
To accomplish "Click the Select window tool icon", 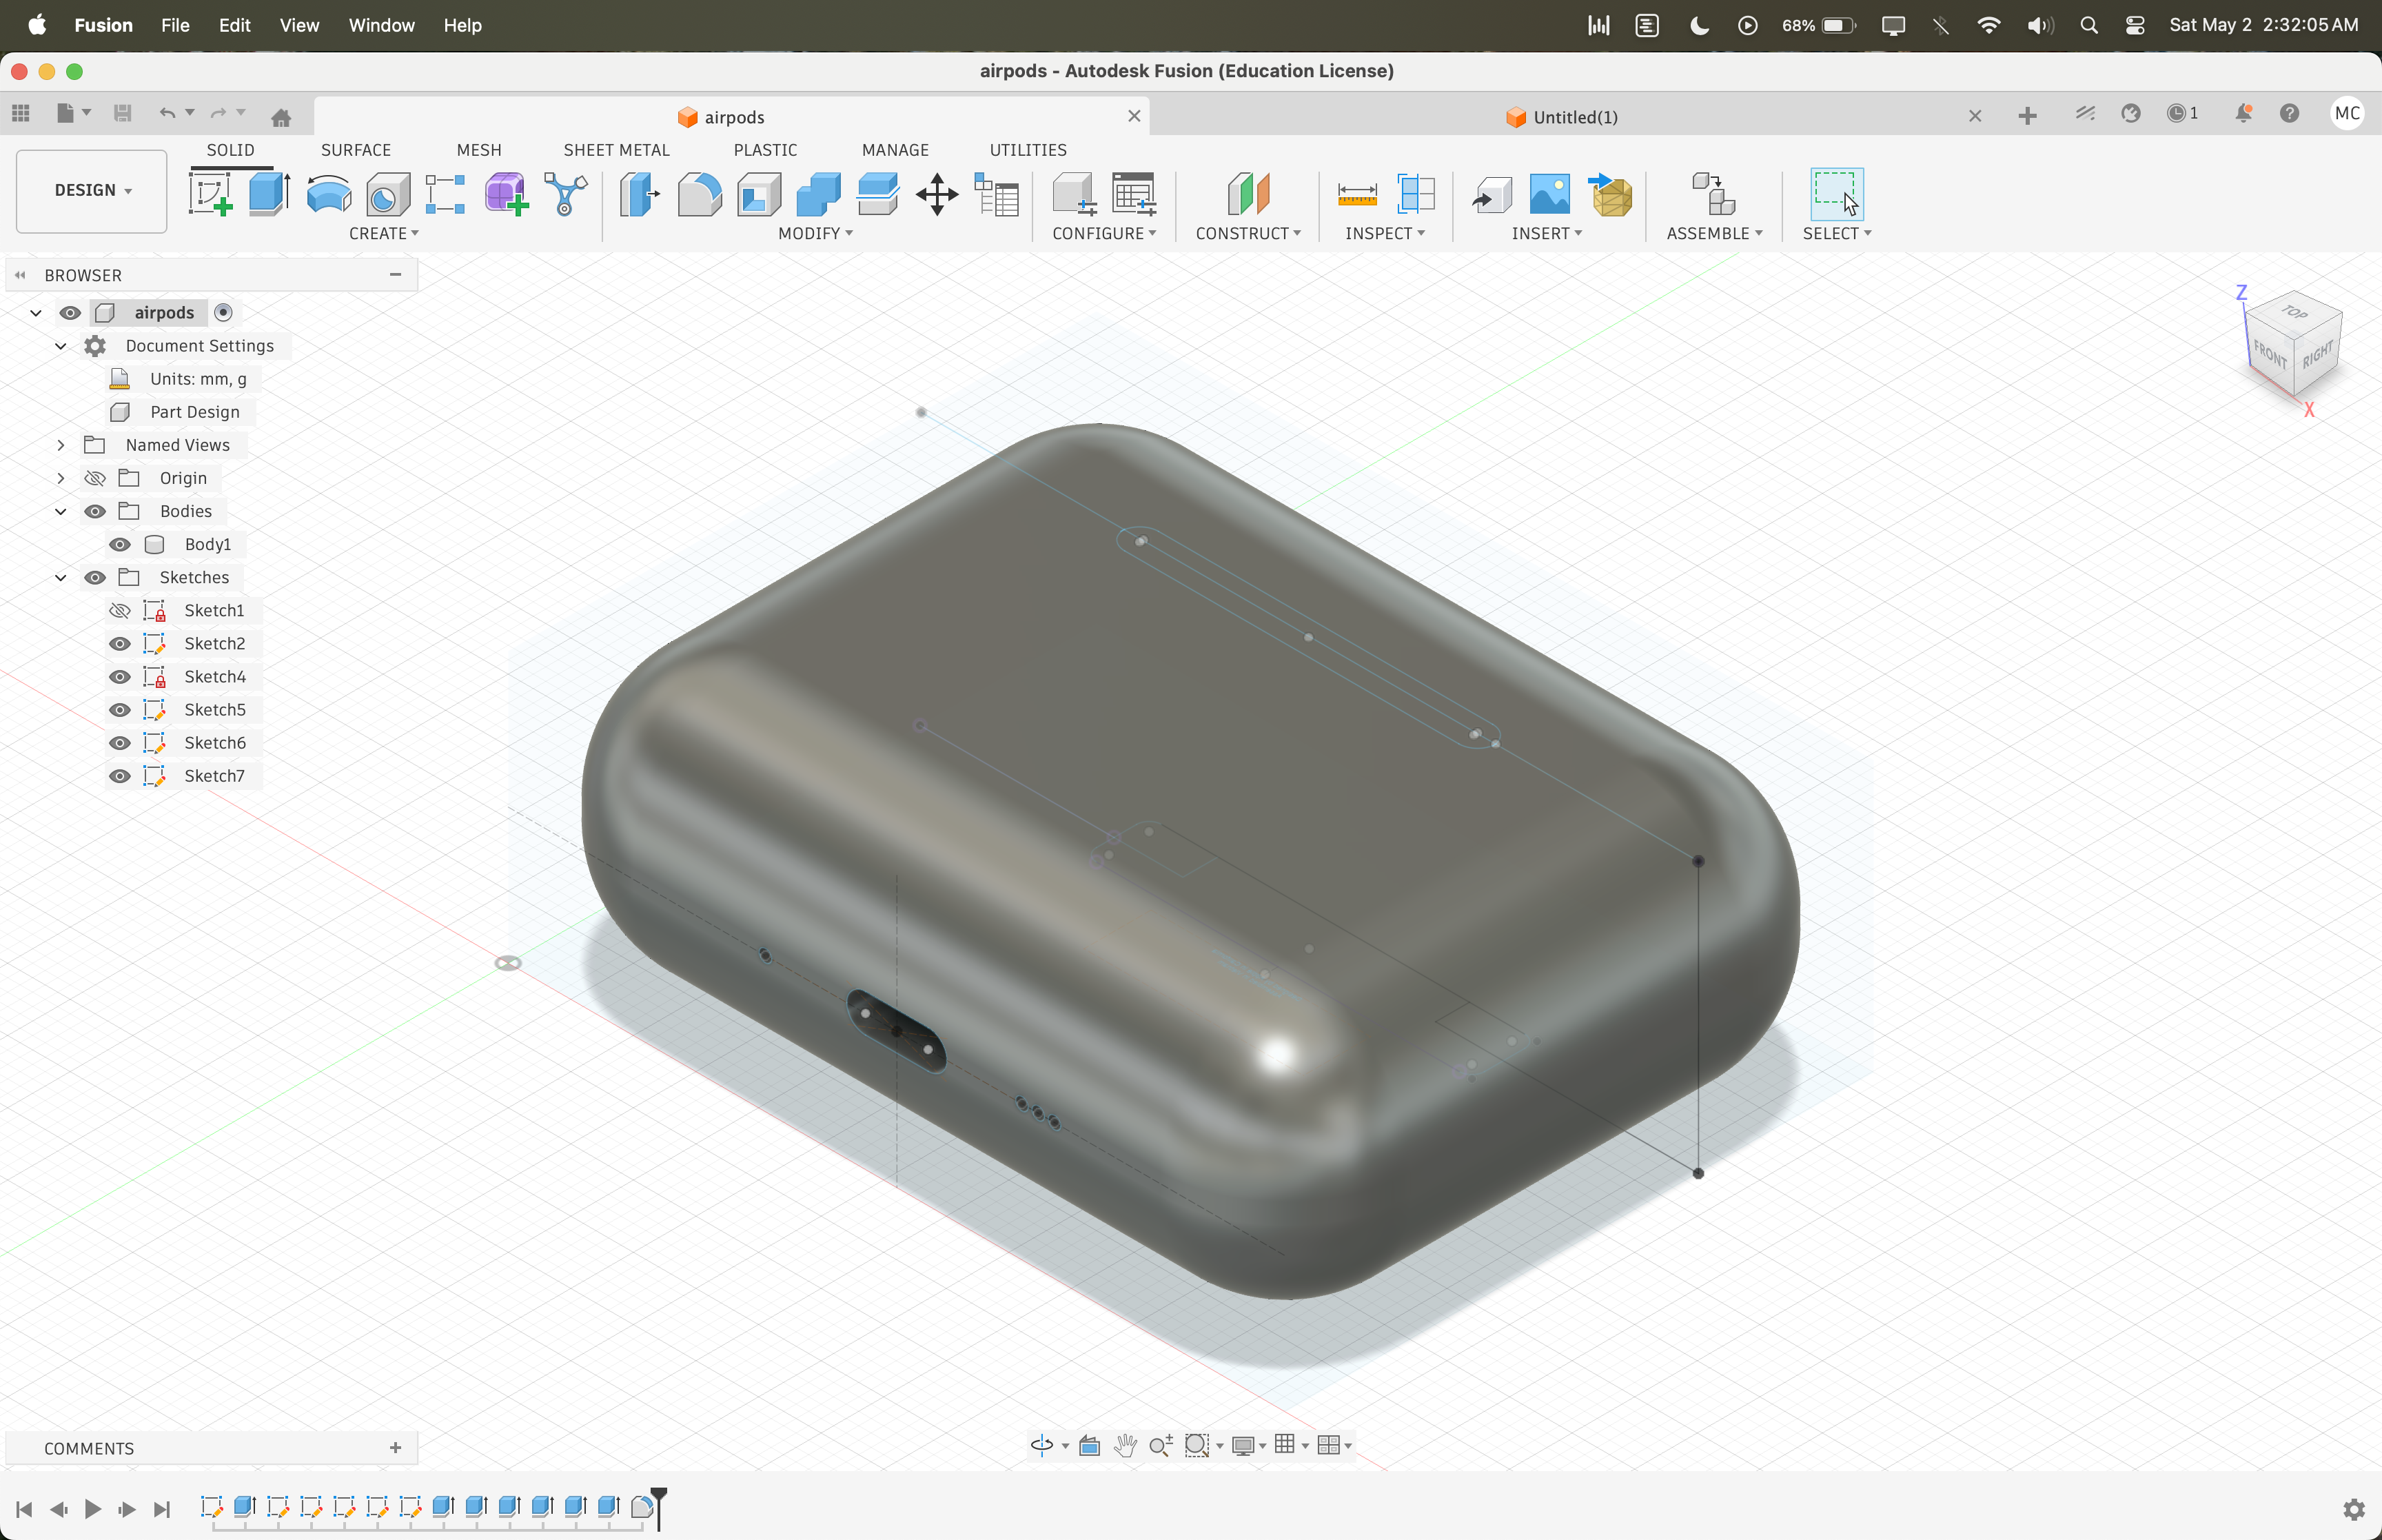I will (1836, 194).
